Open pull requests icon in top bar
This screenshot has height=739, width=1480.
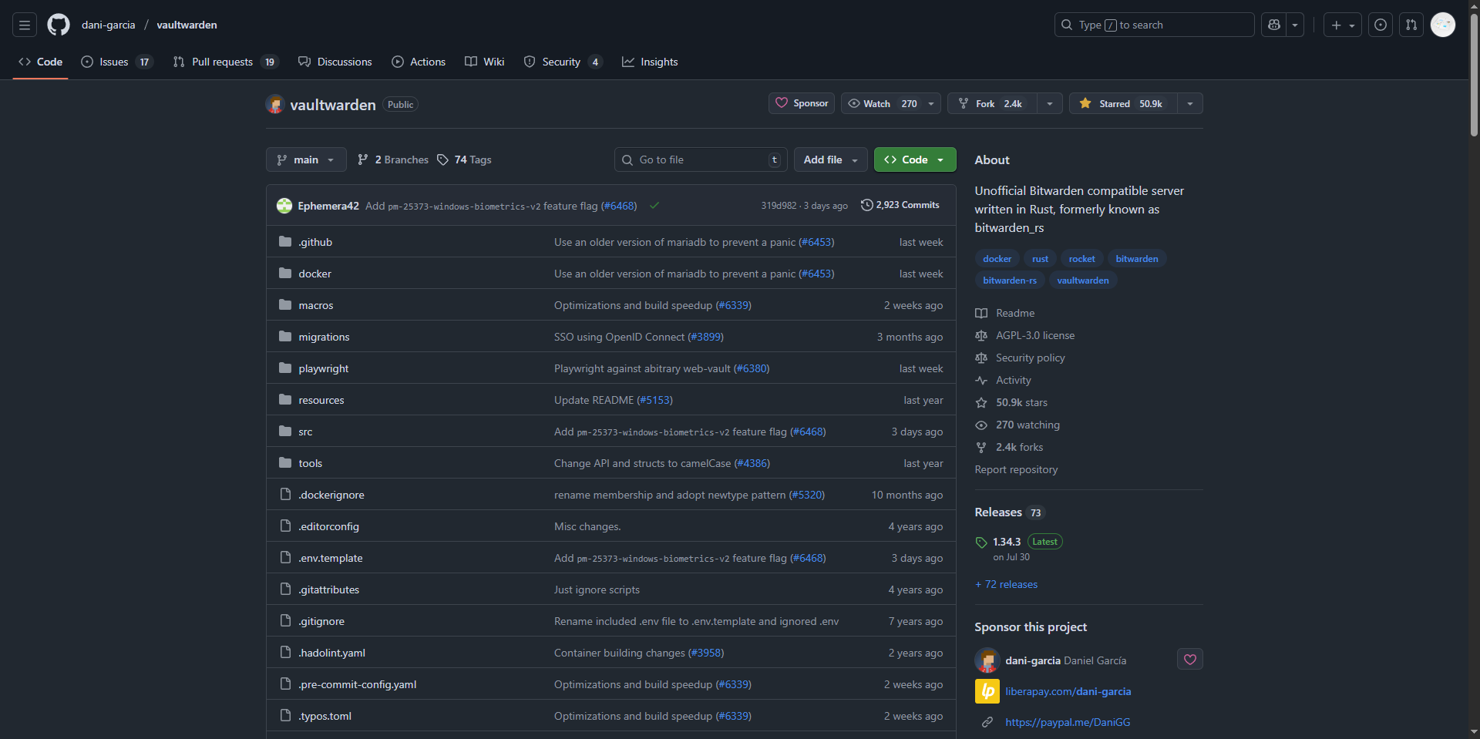(x=1411, y=25)
